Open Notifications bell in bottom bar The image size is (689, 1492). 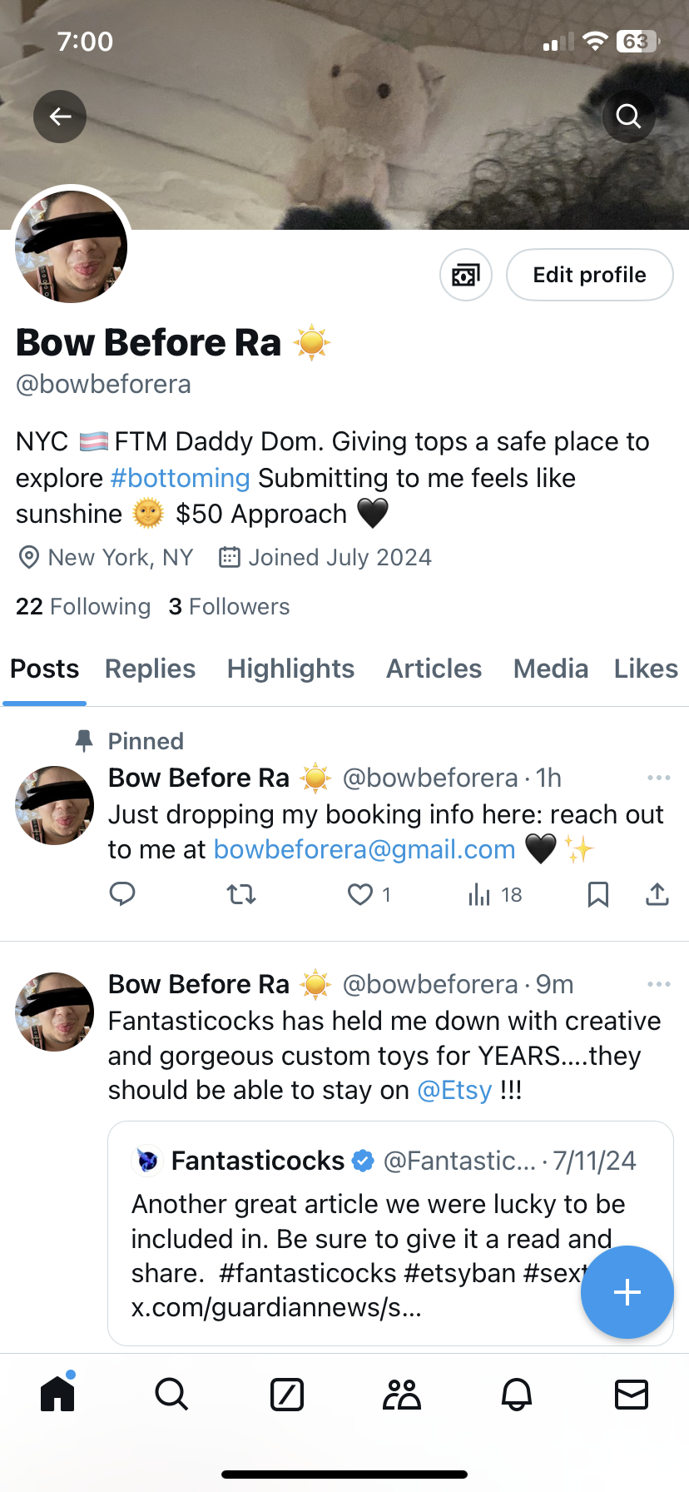tap(517, 1394)
